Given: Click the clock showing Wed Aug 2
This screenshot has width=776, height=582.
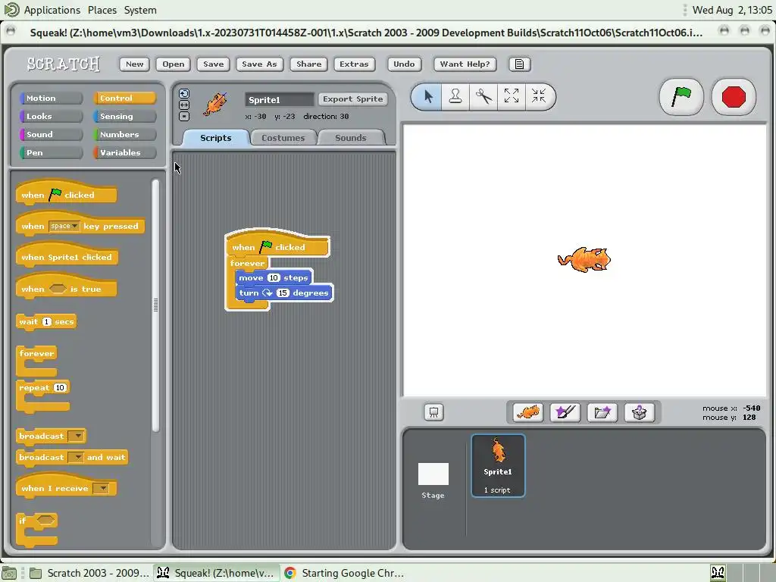Looking at the screenshot, I should (x=731, y=10).
